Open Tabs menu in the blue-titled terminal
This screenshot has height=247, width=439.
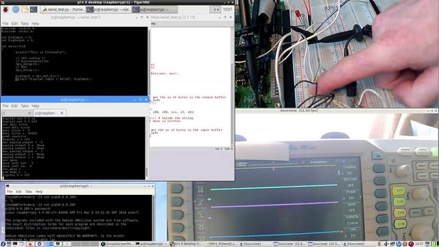[x=25, y=106]
